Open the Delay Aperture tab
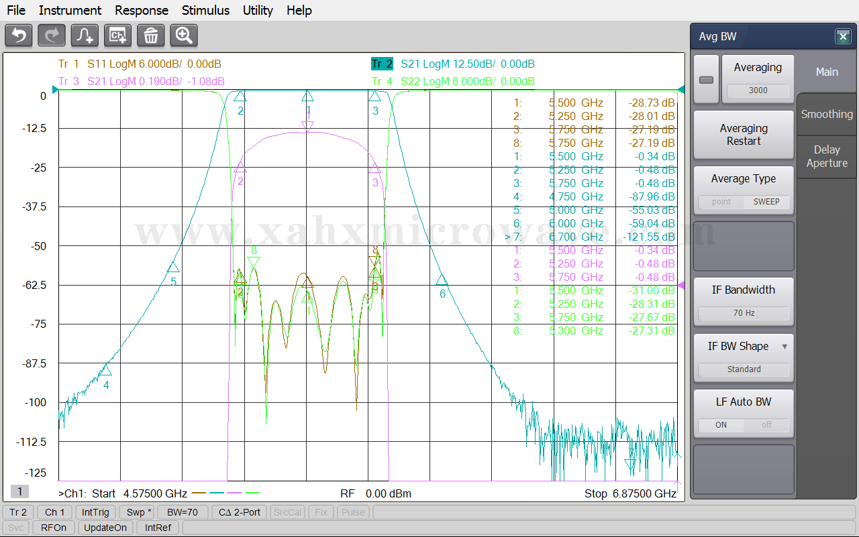This screenshot has height=537, width=859. pyautogui.click(x=827, y=156)
